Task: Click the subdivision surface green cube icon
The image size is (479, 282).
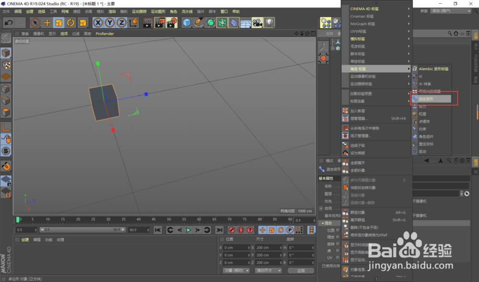Action: point(210,22)
